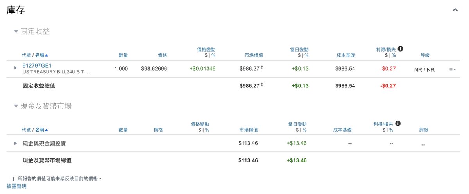Click the NR / NR rating value

click(424, 70)
